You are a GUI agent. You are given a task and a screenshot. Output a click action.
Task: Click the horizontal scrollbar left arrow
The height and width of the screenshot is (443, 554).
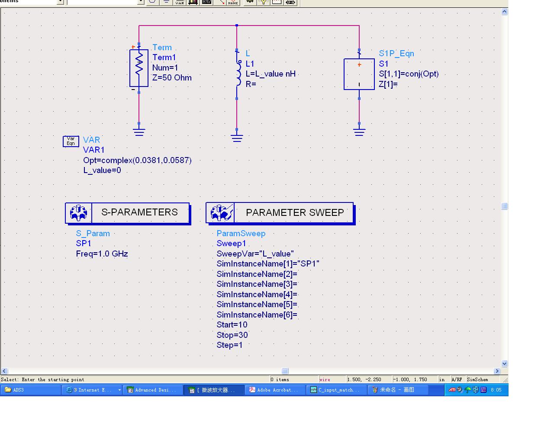[4, 371]
